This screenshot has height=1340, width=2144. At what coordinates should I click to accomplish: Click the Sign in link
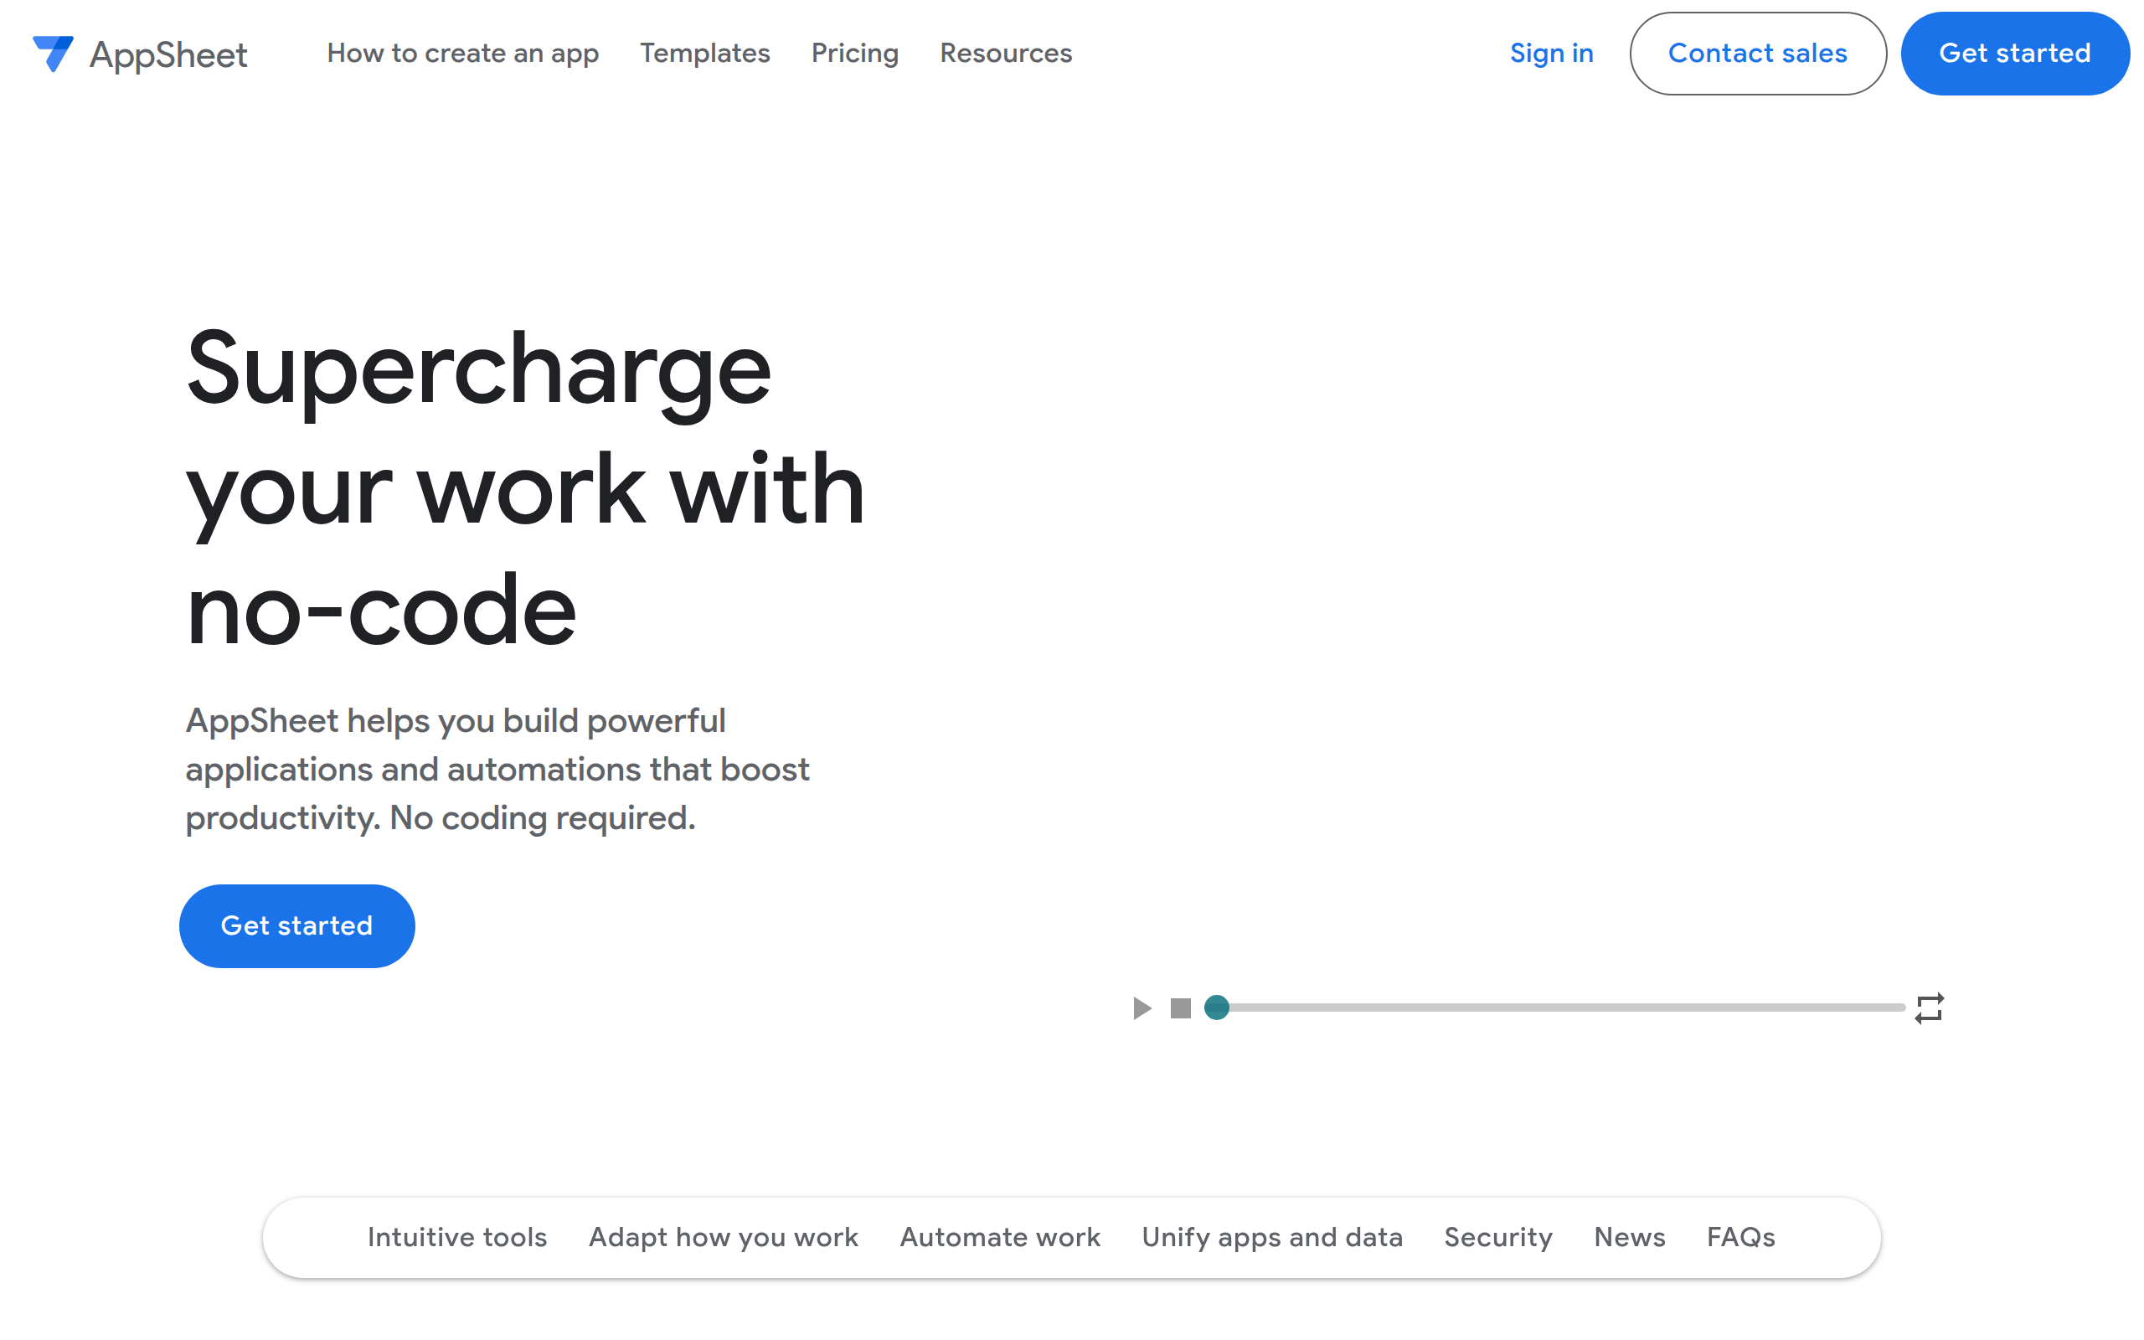[x=1550, y=53]
